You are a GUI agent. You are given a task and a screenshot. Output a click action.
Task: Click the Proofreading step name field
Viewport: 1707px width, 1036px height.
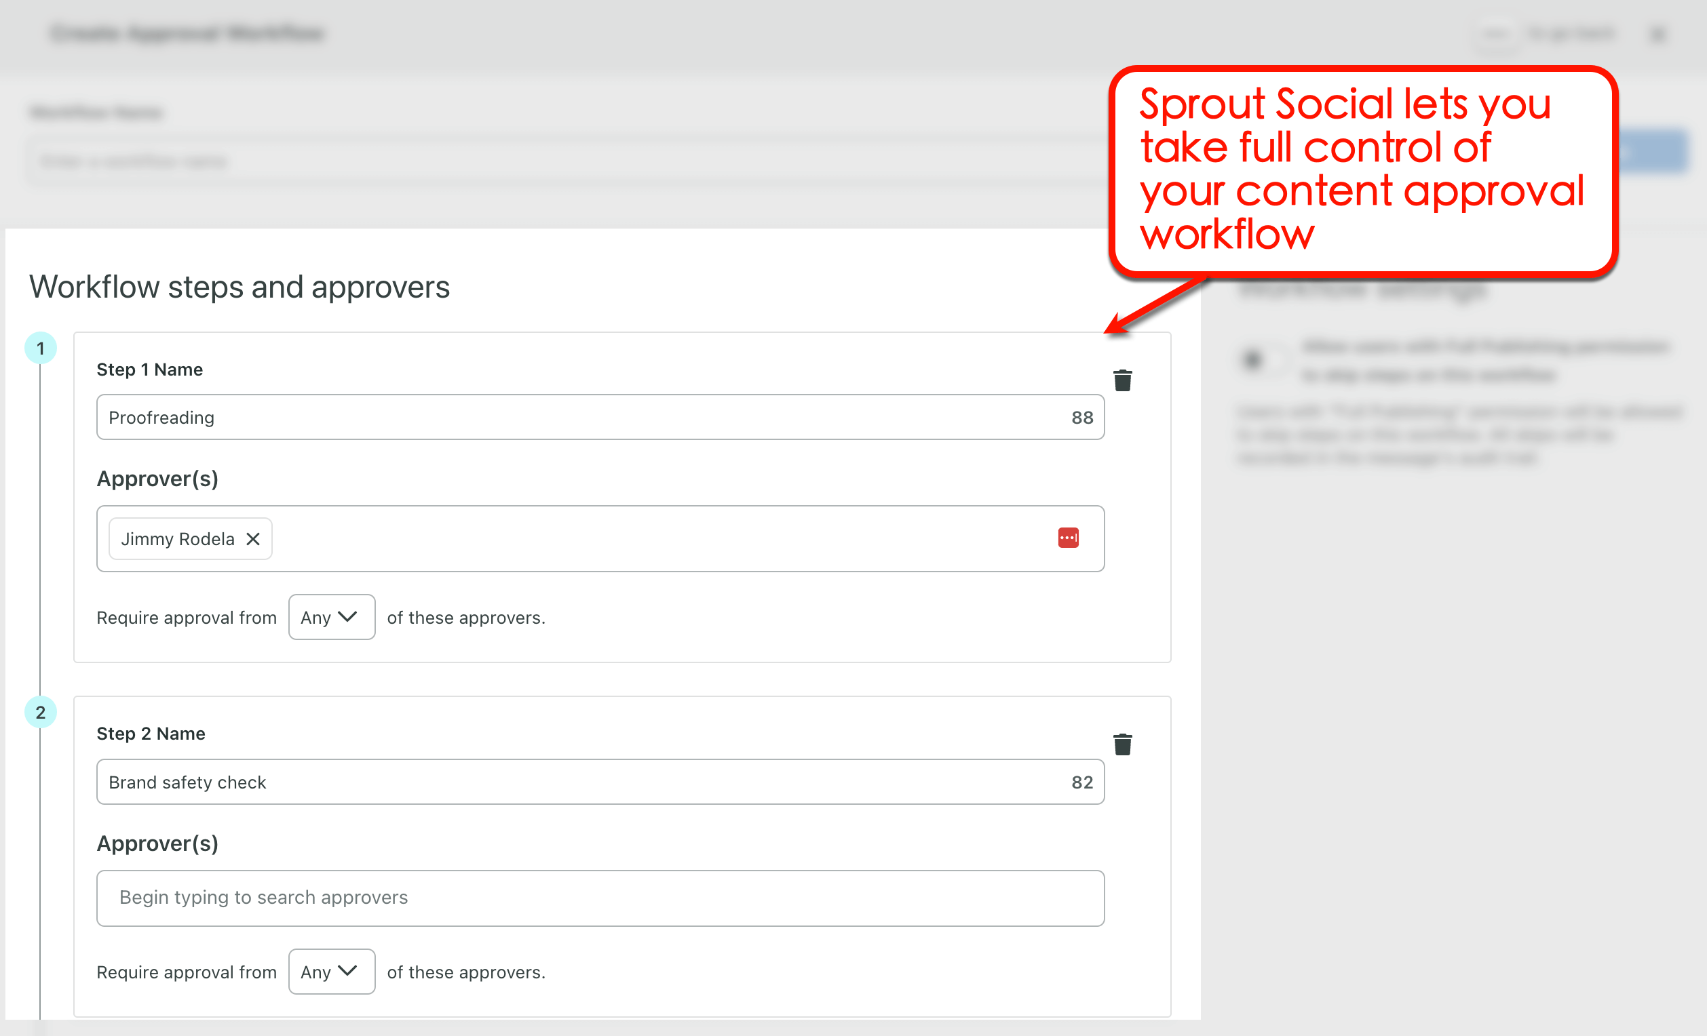point(485,417)
